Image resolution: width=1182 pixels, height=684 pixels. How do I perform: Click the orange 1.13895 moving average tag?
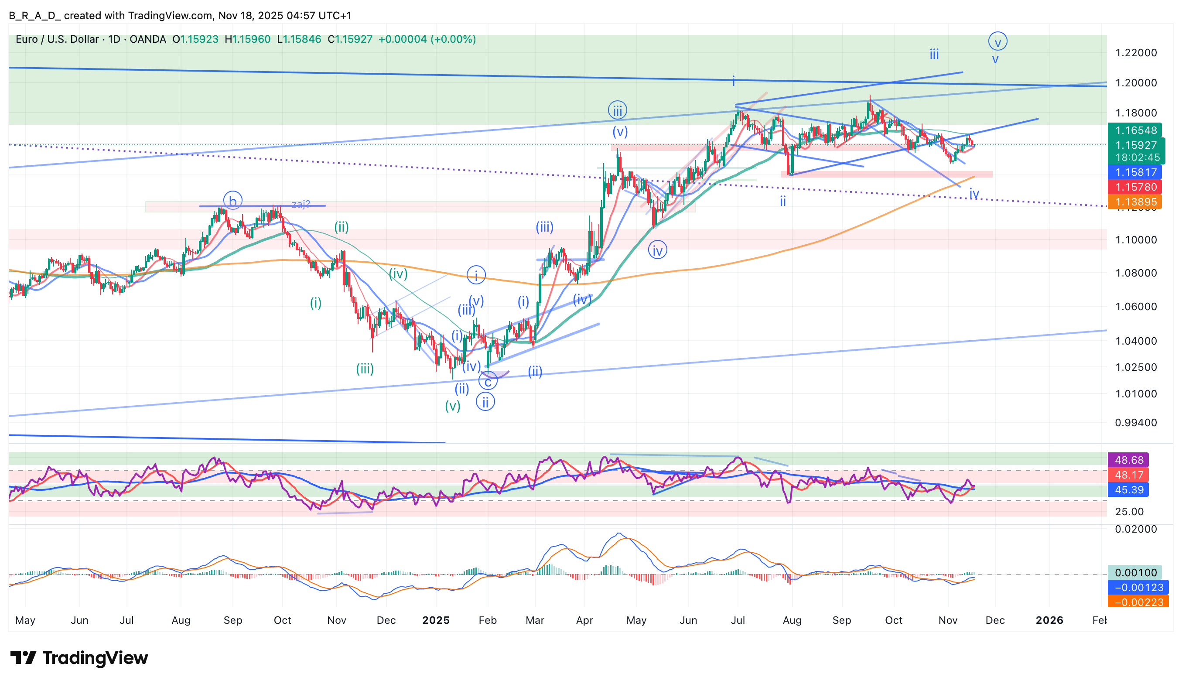(x=1135, y=202)
